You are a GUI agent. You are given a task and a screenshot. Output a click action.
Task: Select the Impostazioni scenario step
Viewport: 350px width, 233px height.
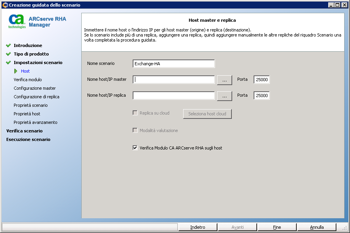38,63
